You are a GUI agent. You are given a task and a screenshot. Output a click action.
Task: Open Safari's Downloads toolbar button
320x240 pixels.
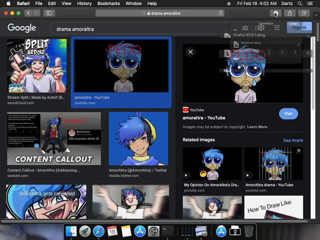click(x=276, y=13)
